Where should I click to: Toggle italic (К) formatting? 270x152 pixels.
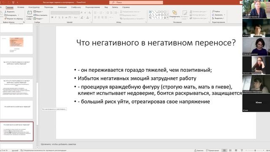pyautogui.click(x=56, y=17)
